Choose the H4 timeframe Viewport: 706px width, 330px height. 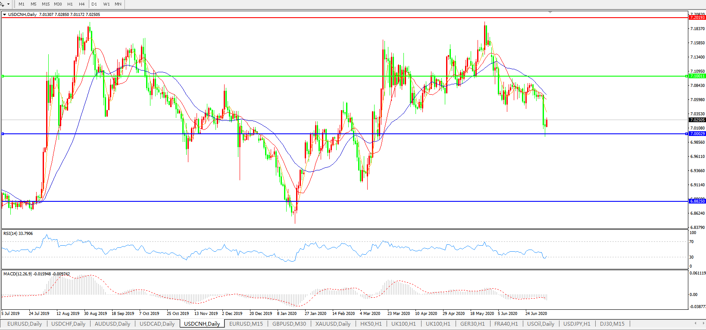81,4
